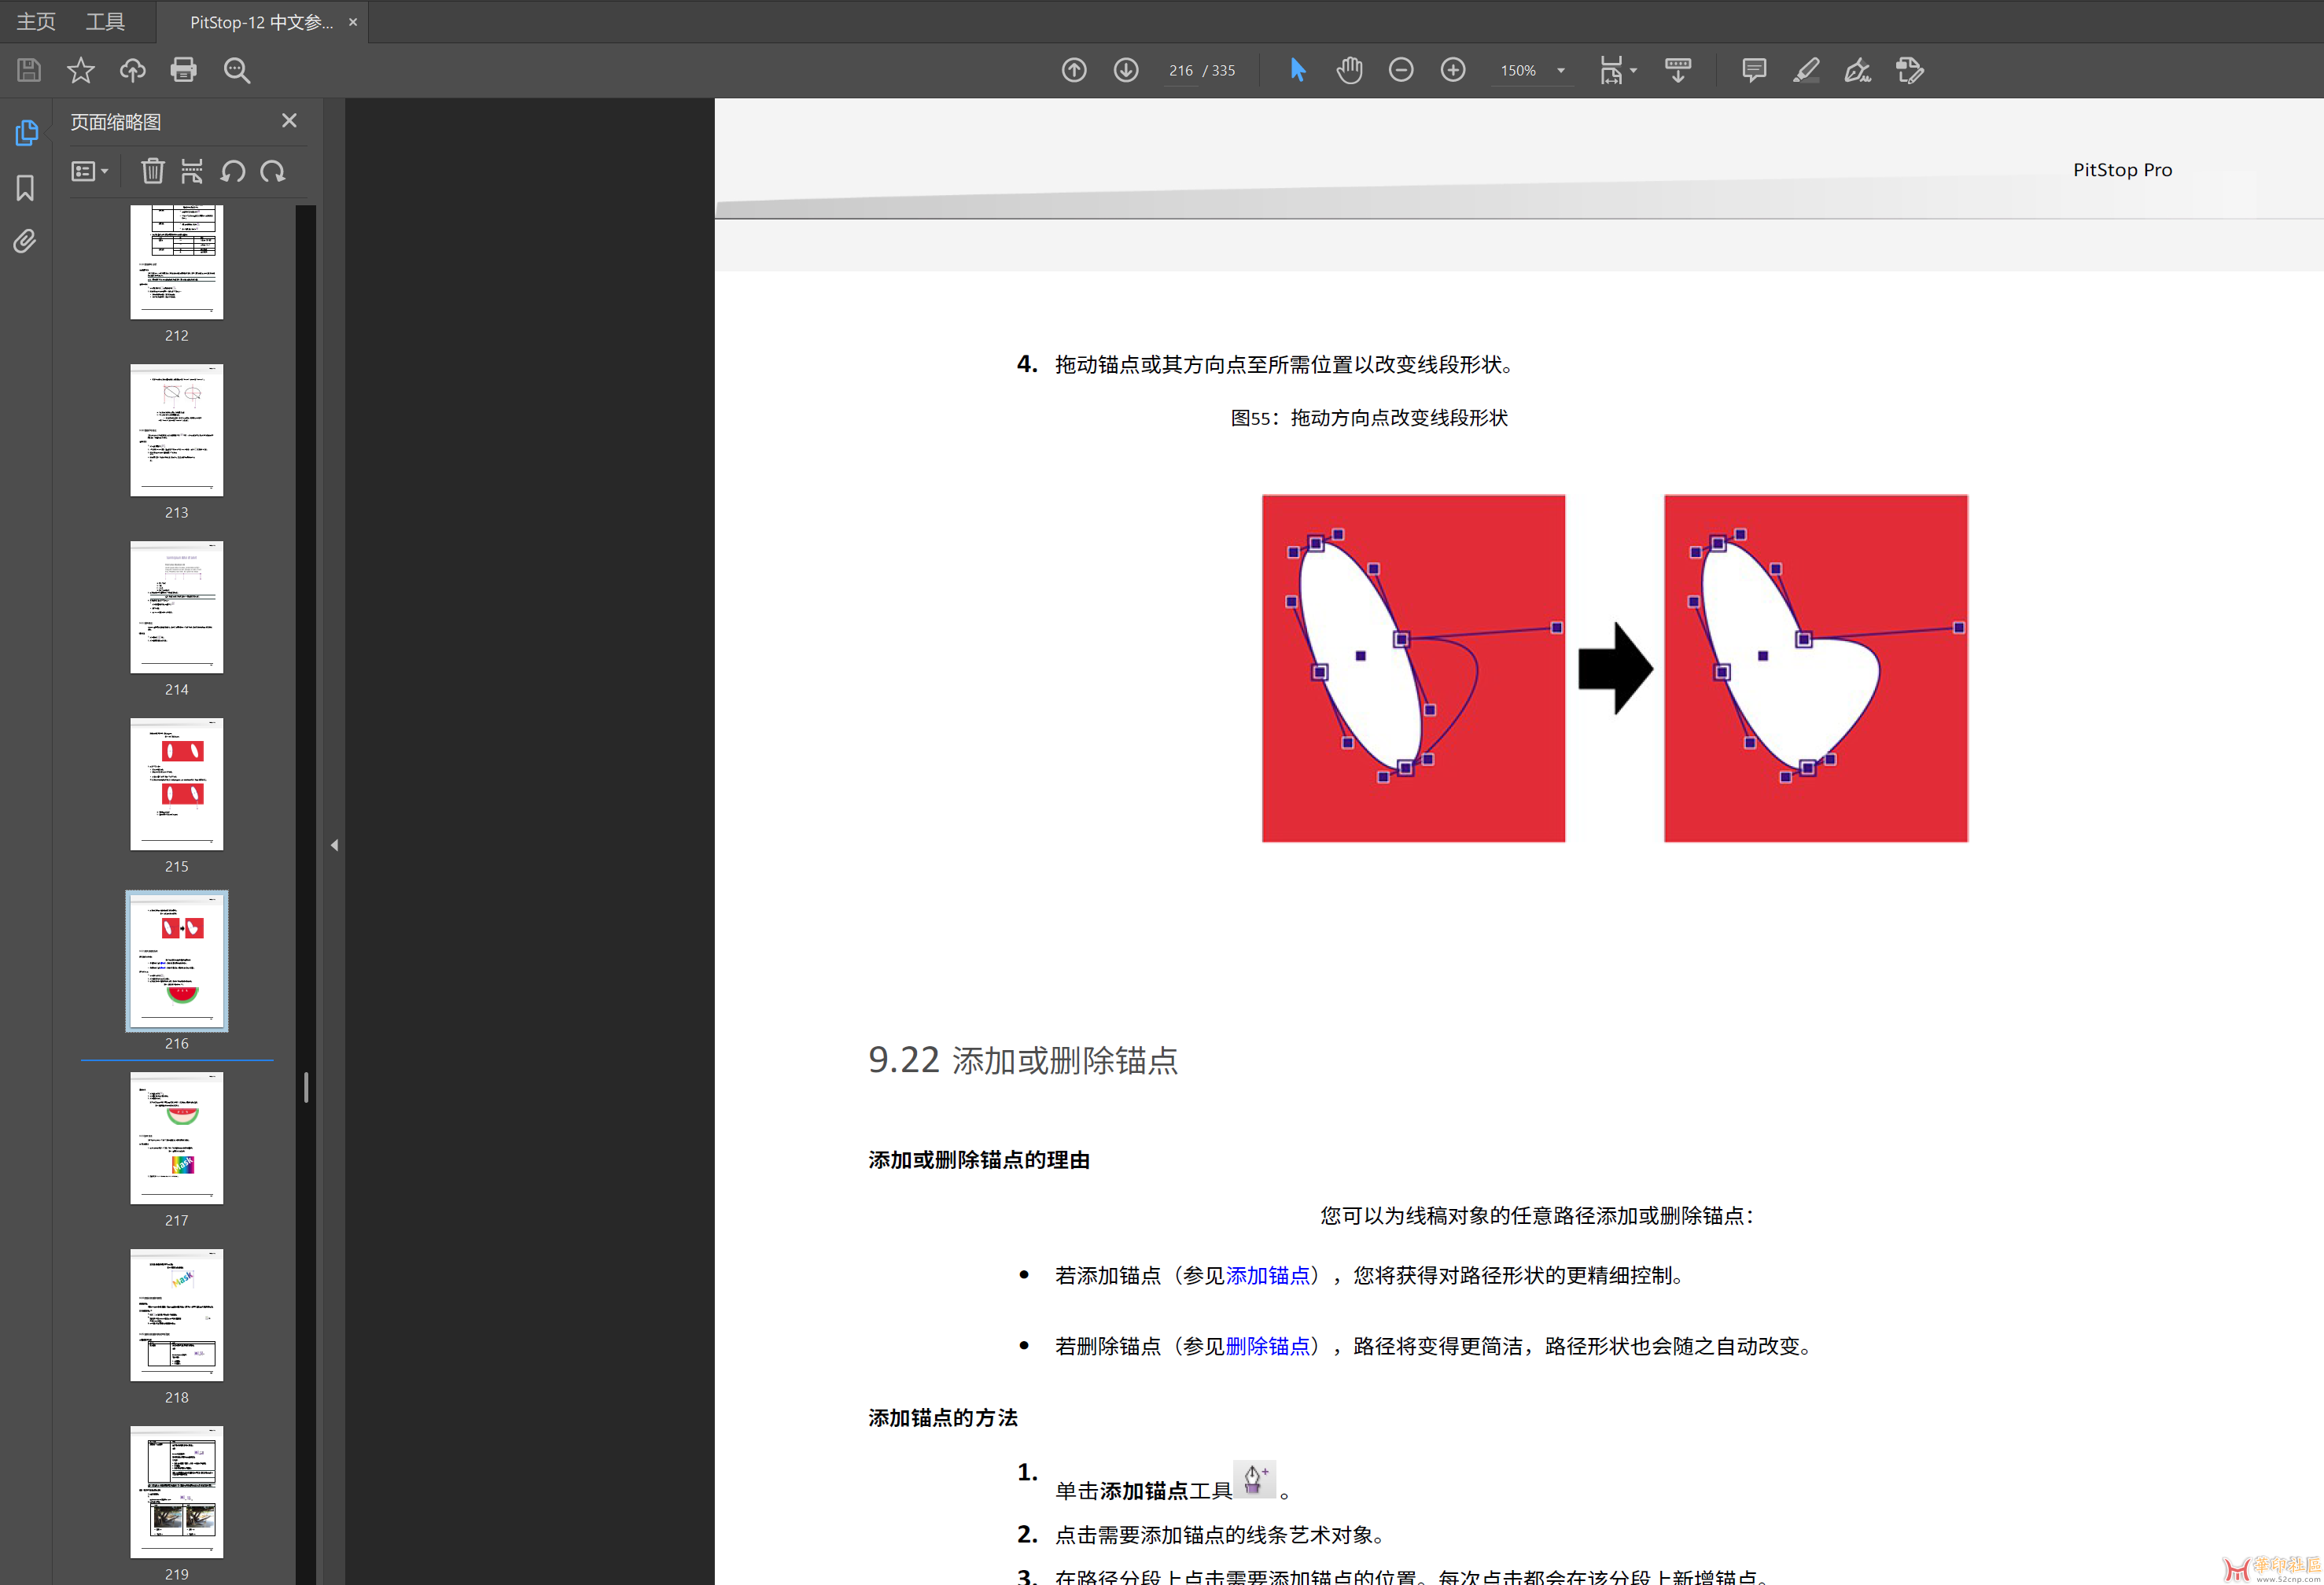The width and height of the screenshot is (2324, 1585).
Task: Select page 213 thumbnail
Action: pyautogui.click(x=177, y=430)
